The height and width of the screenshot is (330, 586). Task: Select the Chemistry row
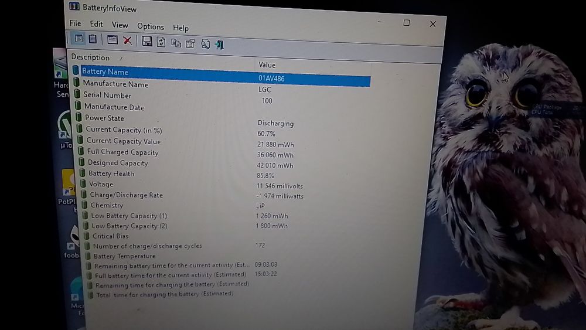tap(226, 206)
